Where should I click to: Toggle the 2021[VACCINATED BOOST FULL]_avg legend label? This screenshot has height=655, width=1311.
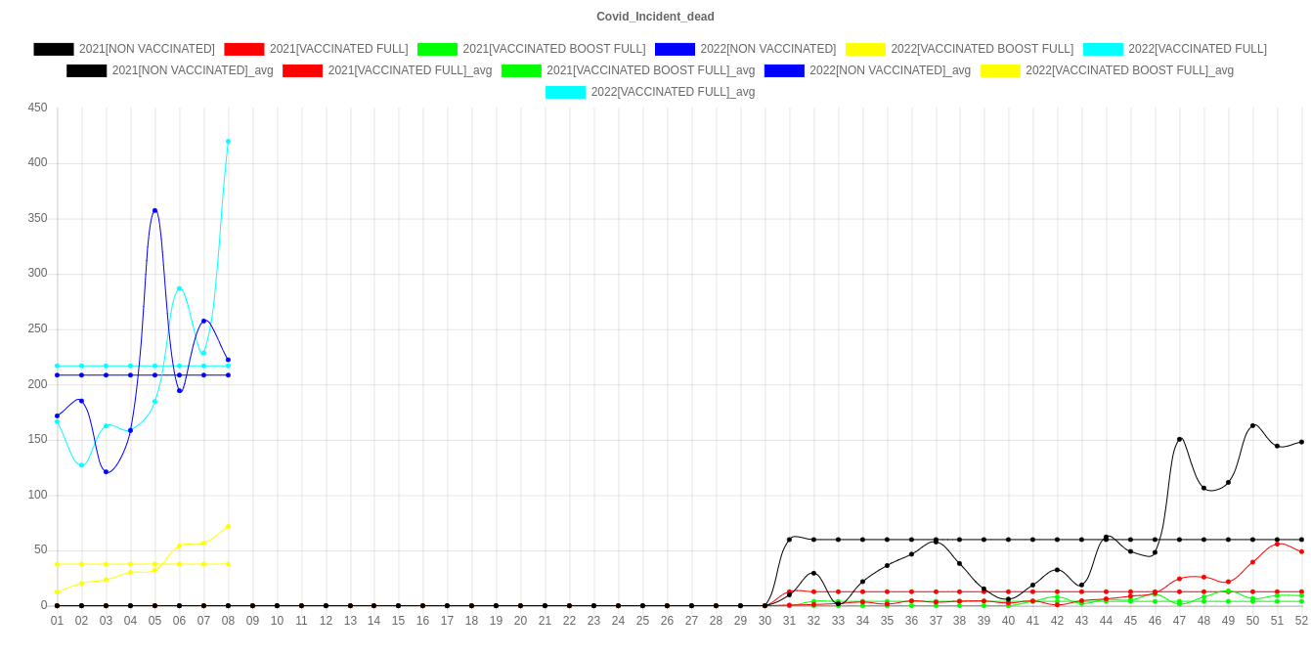pyautogui.click(x=650, y=70)
